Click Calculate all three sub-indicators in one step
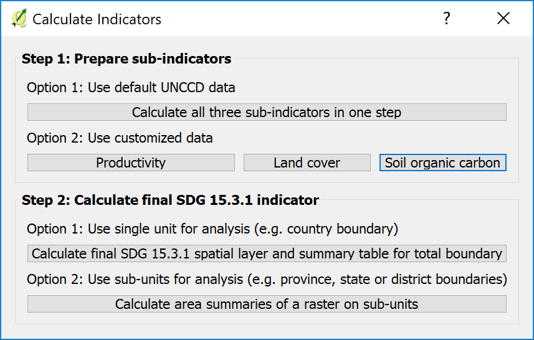 [x=267, y=113]
